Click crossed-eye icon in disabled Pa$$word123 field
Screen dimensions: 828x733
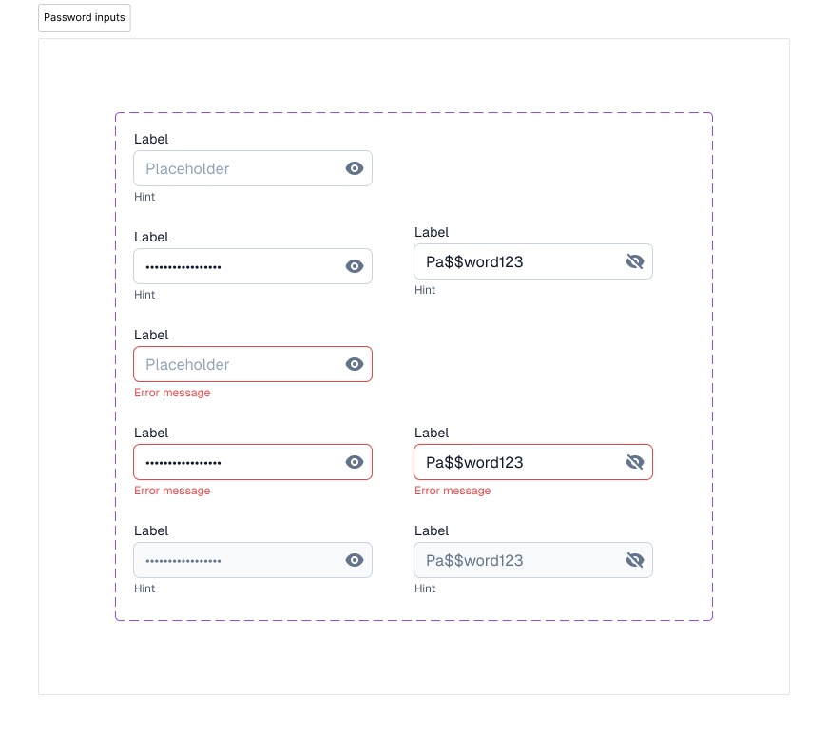coord(635,560)
